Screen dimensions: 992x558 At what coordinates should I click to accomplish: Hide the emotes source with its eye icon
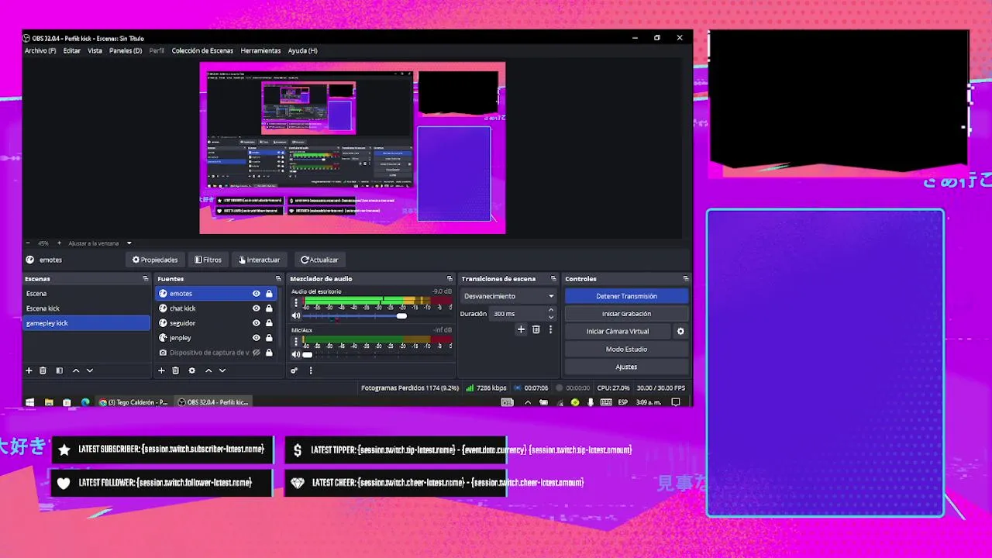coord(256,294)
